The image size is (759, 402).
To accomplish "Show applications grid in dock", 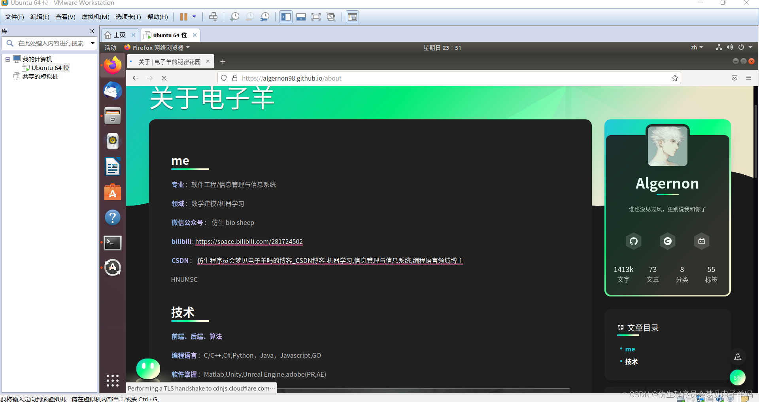I will click(113, 381).
